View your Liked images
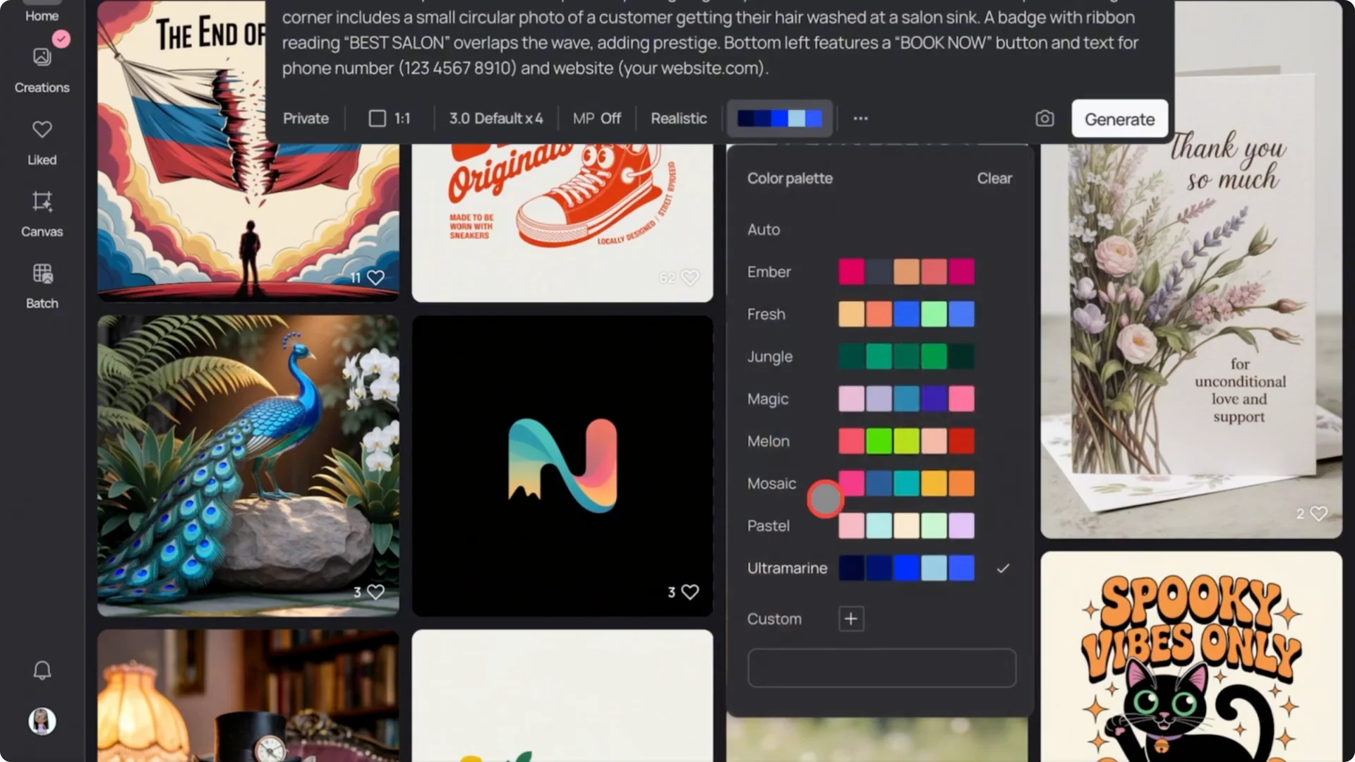 pos(42,141)
